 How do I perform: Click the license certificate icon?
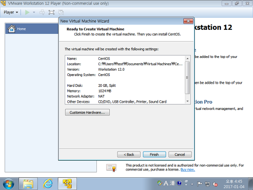pos(111,168)
